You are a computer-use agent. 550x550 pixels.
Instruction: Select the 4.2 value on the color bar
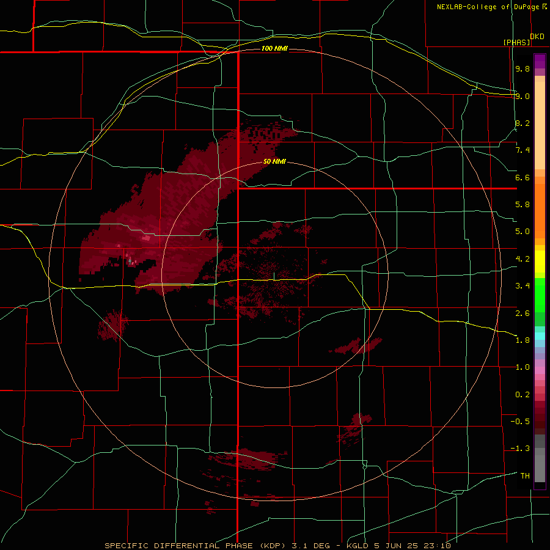522,259
